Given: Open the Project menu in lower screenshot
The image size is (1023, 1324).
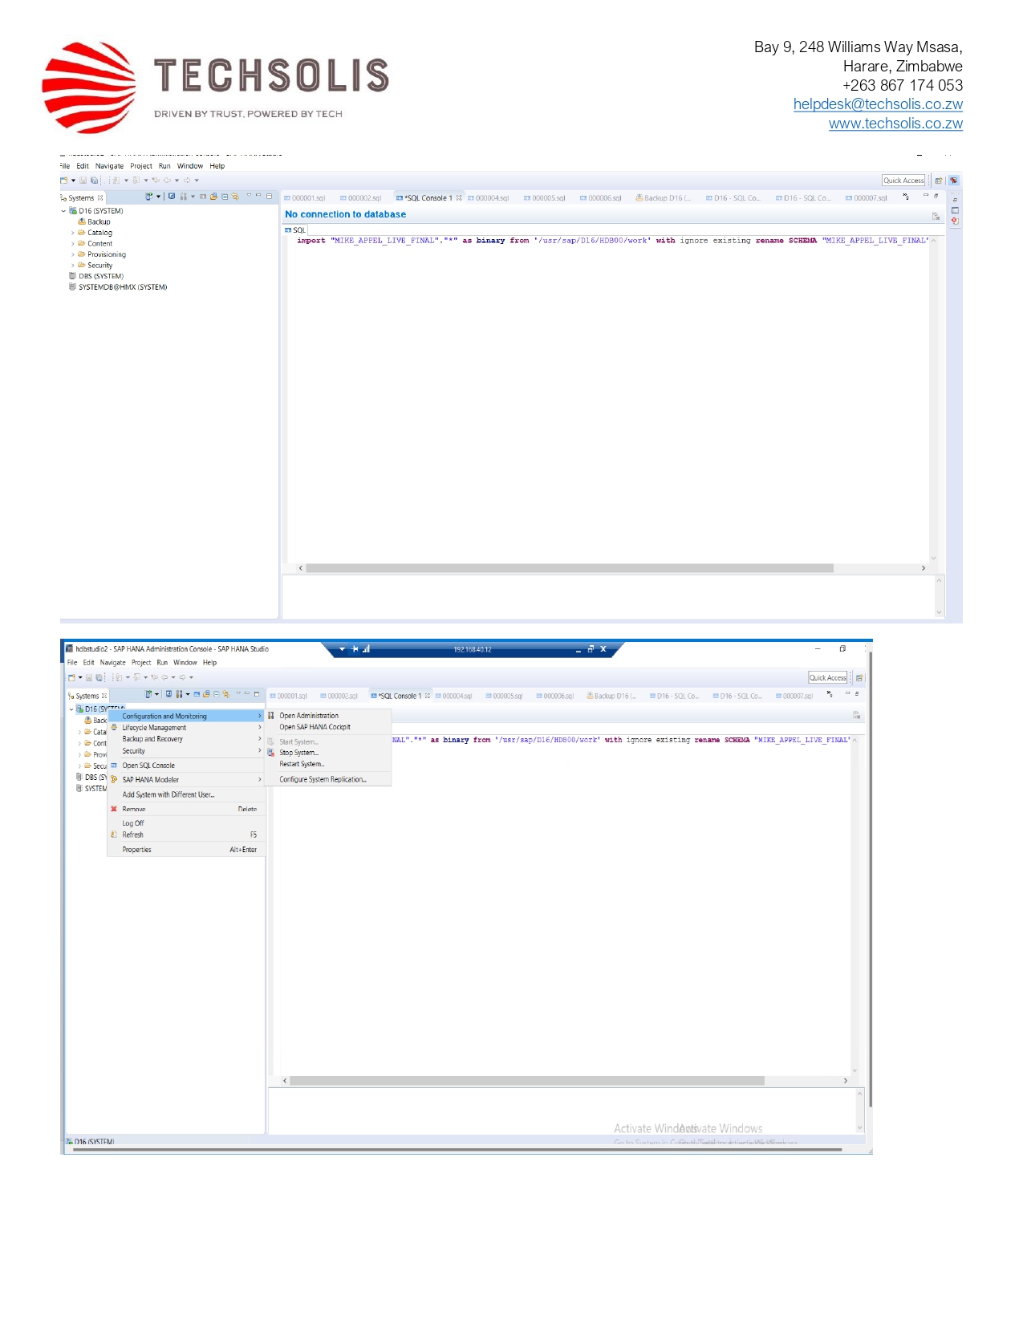Looking at the screenshot, I should (141, 663).
